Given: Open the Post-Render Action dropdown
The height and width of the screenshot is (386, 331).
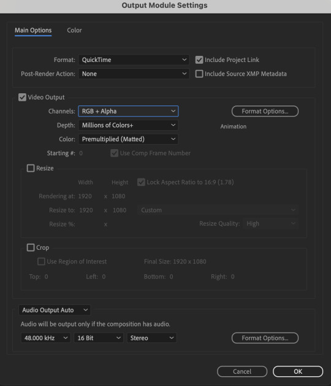Looking at the screenshot, I should point(134,74).
